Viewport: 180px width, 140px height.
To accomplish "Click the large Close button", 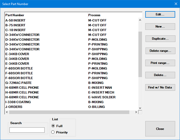I will point(160,129).
